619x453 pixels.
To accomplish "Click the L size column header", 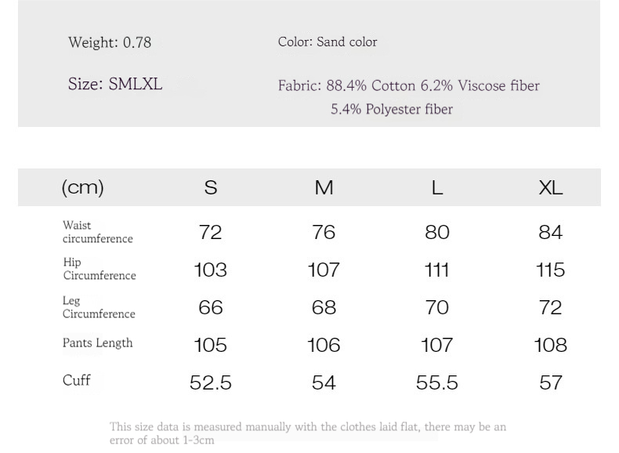I will (x=436, y=187).
